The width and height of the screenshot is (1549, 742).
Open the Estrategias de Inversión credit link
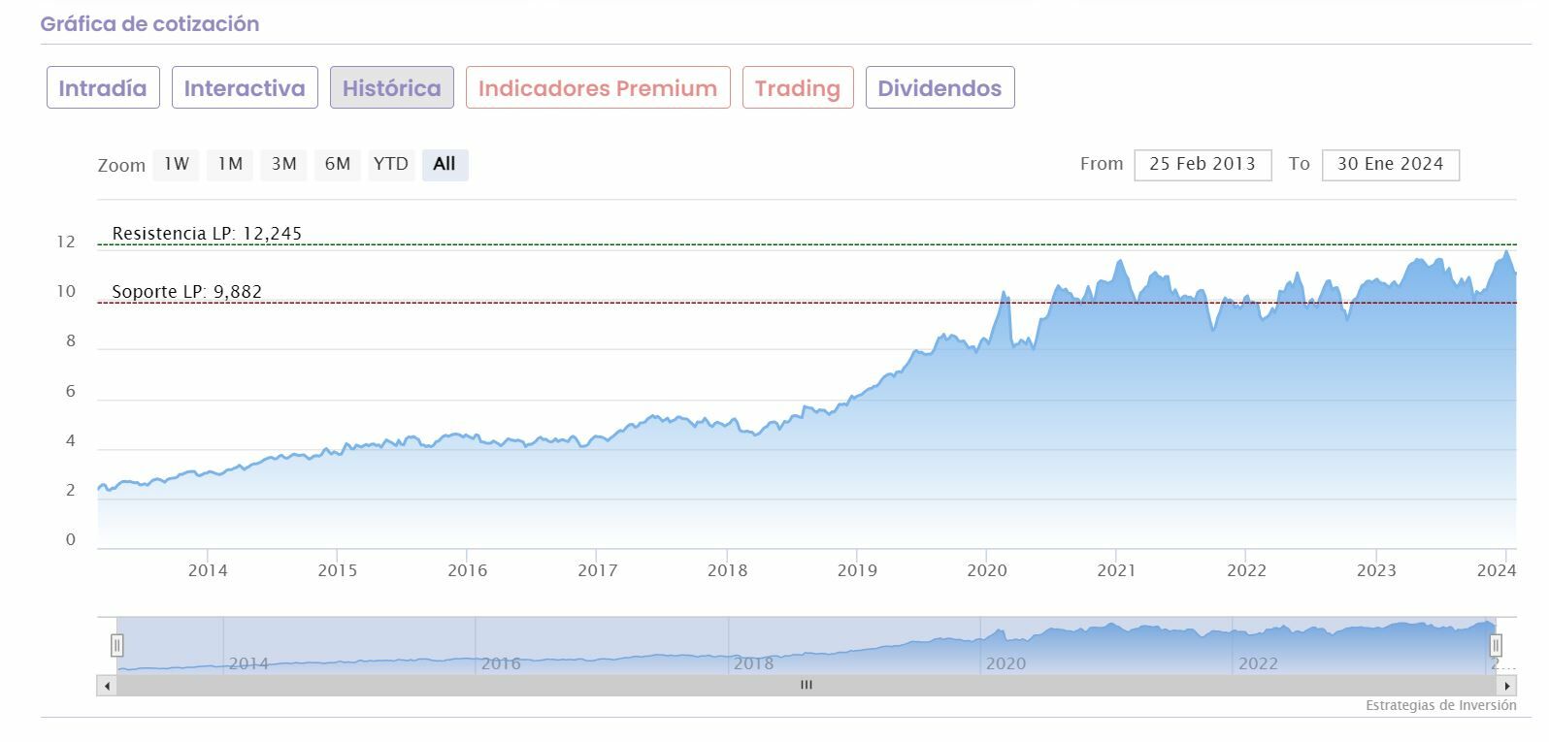(x=1440, y=705)
